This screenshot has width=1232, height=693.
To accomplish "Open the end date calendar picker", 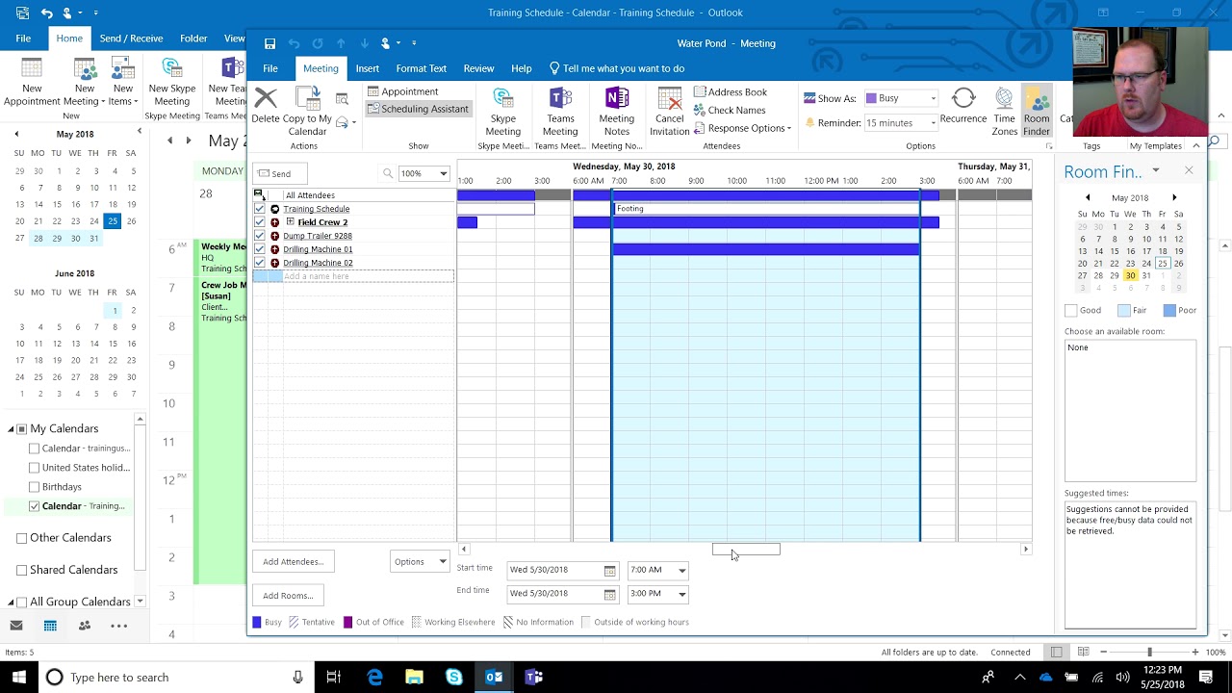I will (609, 594).
